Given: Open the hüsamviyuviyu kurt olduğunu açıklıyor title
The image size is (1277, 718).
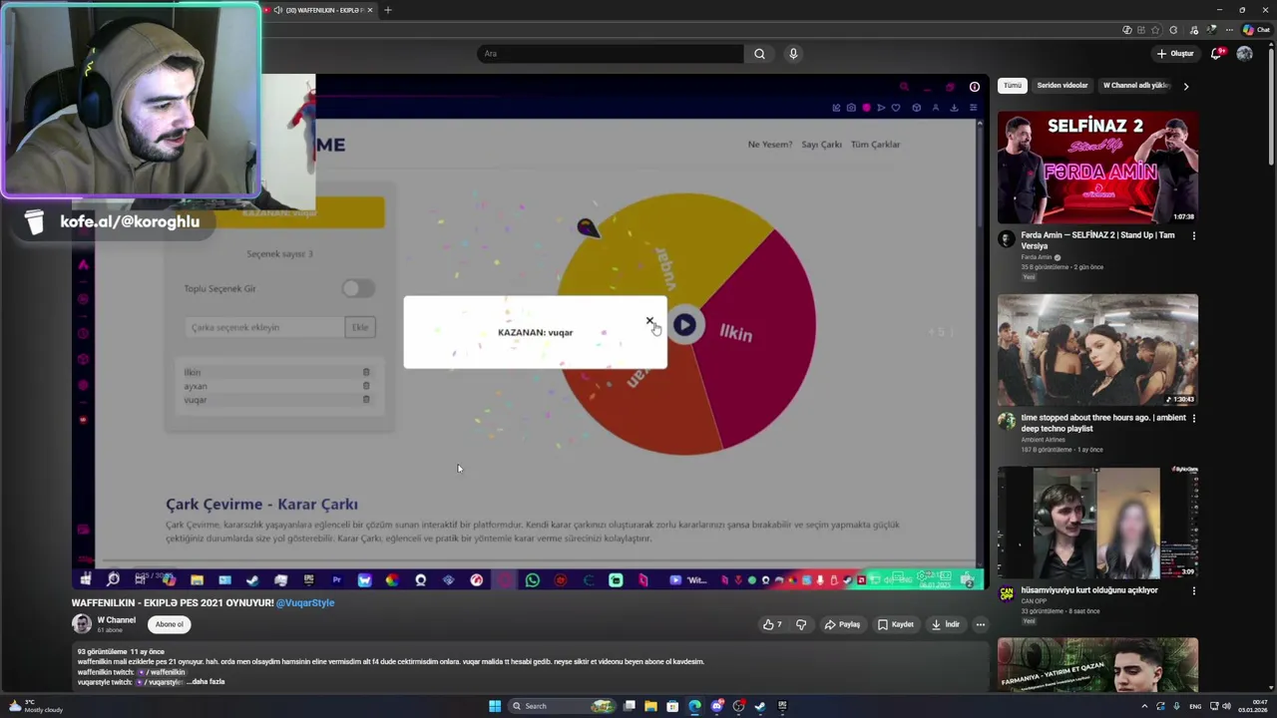Looking at the screenshot, I should tap(1089, 590).
